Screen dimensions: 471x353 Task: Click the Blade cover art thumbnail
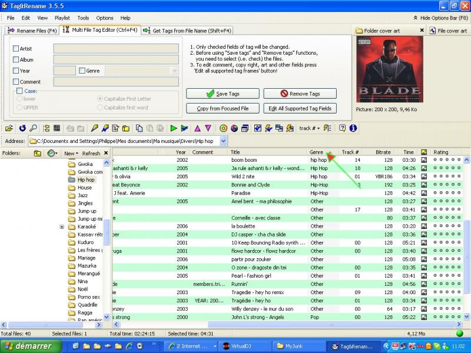click(x=389, y=69)
